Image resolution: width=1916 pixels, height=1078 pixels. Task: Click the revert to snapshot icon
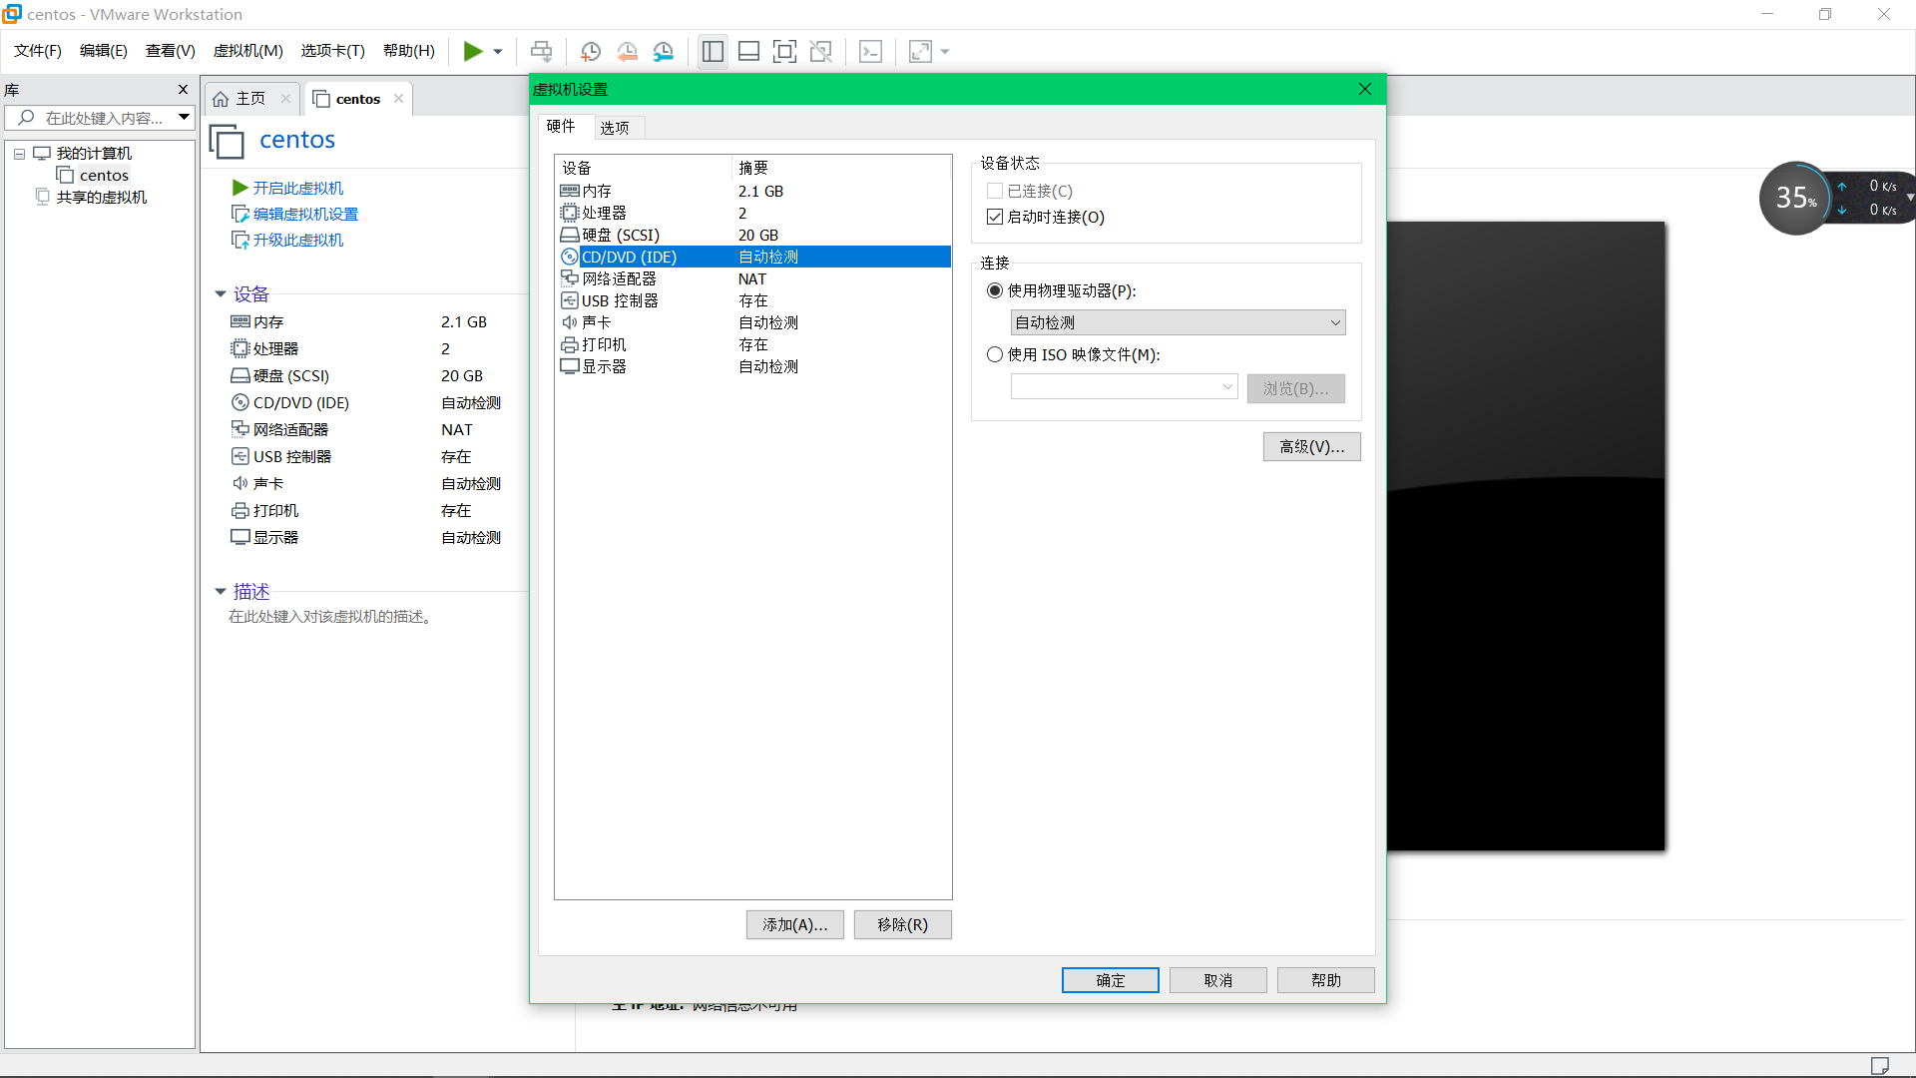coord(628,51)
